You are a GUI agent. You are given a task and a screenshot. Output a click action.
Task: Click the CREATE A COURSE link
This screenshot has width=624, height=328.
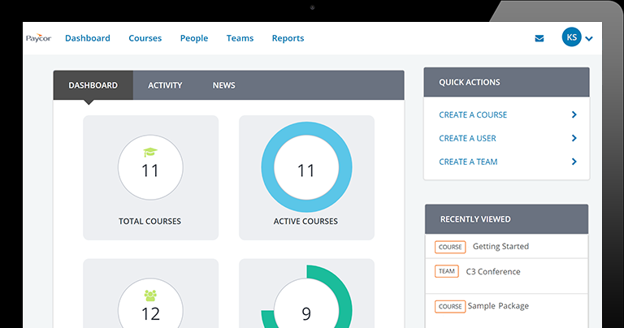click(x=473, y=115)
